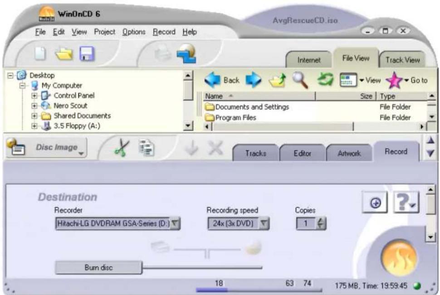Open a project with the folder icon

click(x=64, y=53)
